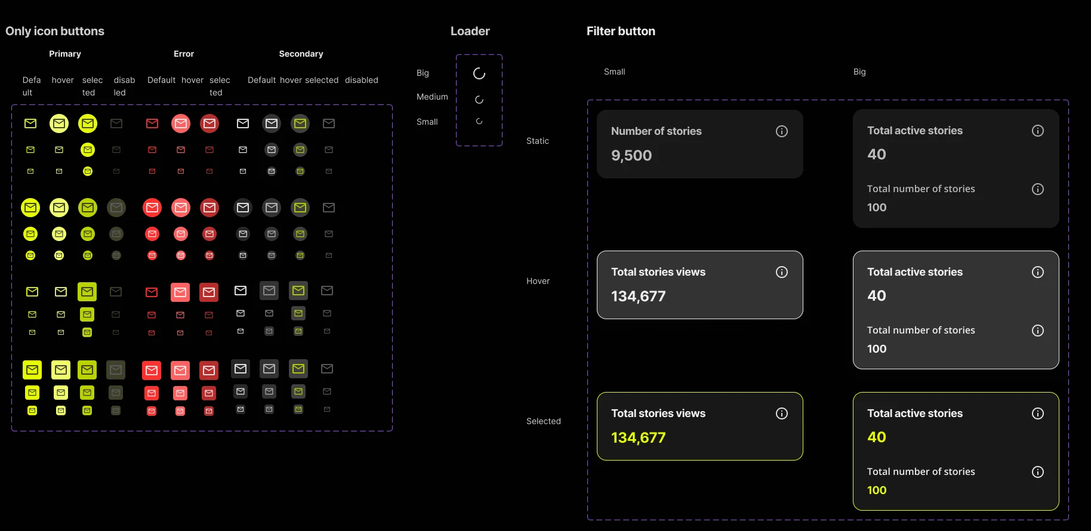1091x531 pixels.
Task: Open Total active stories info in borderless Static card
Action: point(1038,131)
